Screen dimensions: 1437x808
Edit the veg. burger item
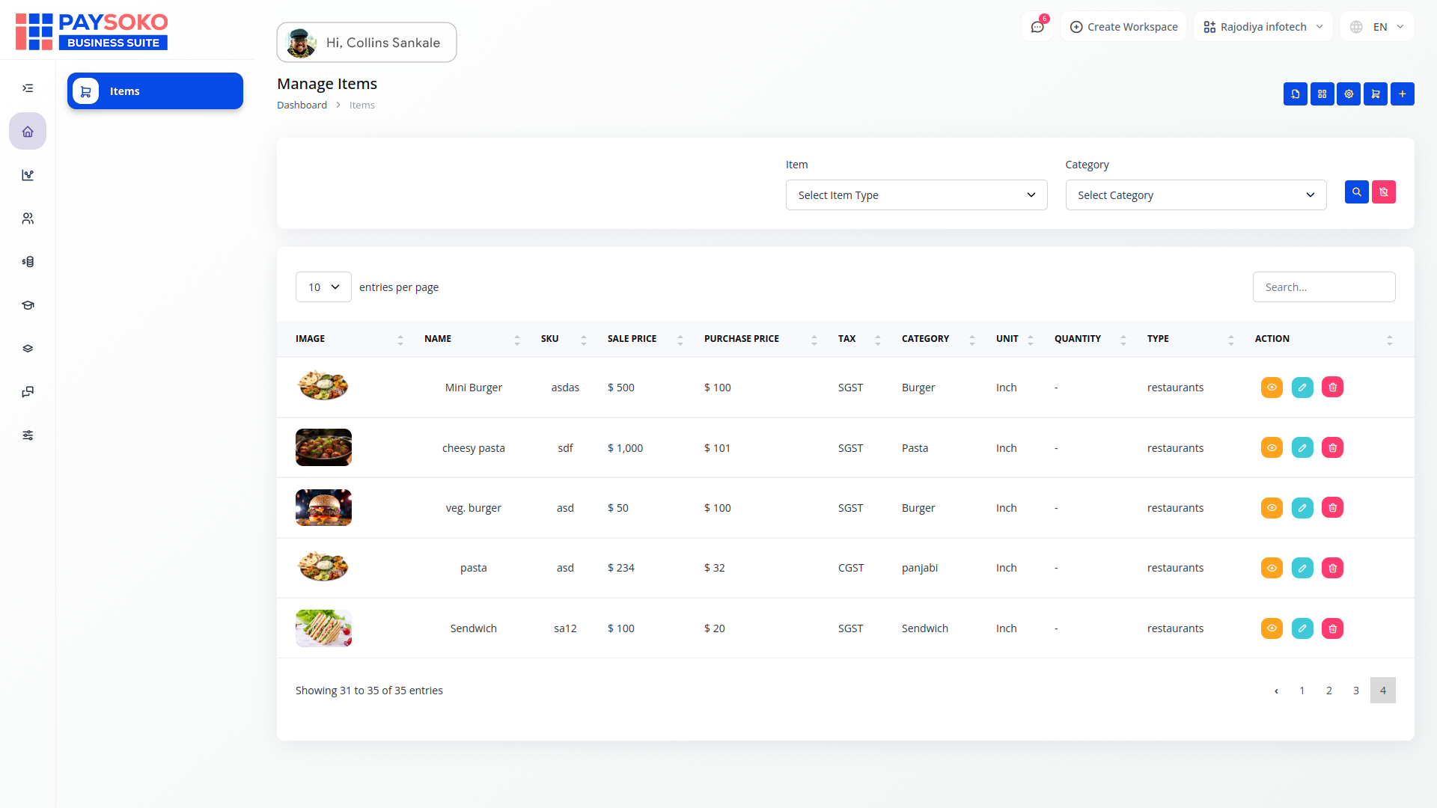1302,508
